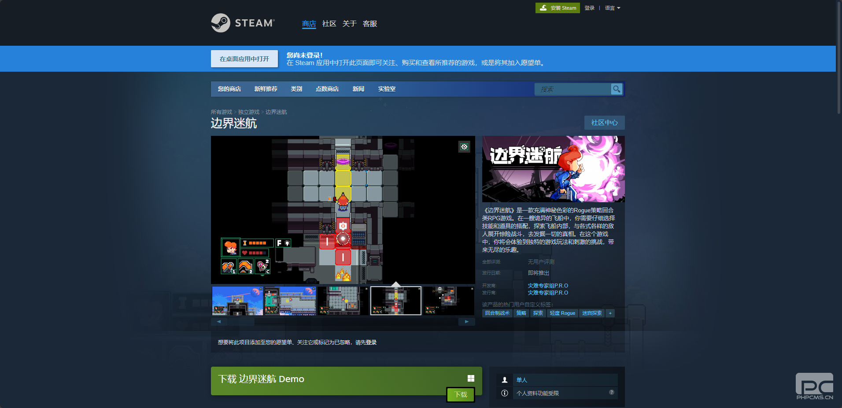The width and height of the screenshot is (842, 408).
Task: Click the 边界迷航 breadcrumb link
Action: [x=276, y=112]
